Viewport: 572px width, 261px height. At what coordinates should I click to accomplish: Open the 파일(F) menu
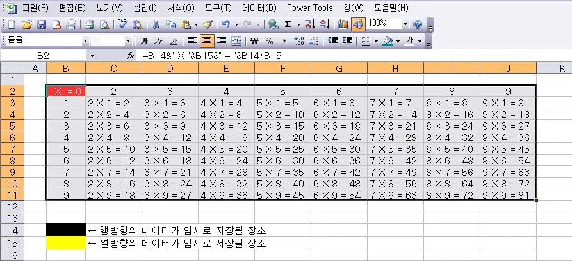[35, 8]
